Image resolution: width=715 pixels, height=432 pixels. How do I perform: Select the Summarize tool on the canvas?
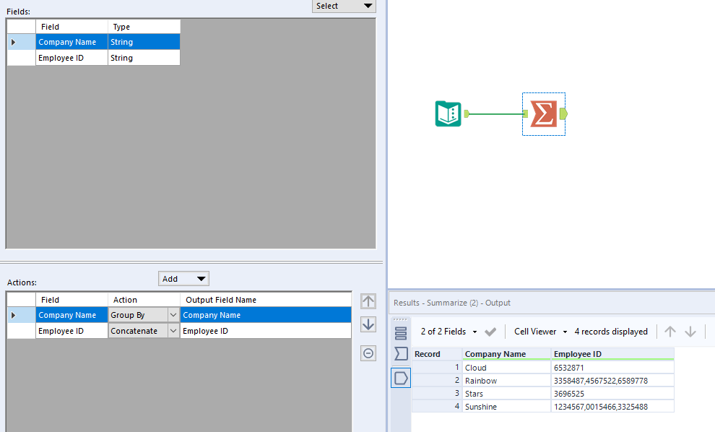click(x=544, y=114)
